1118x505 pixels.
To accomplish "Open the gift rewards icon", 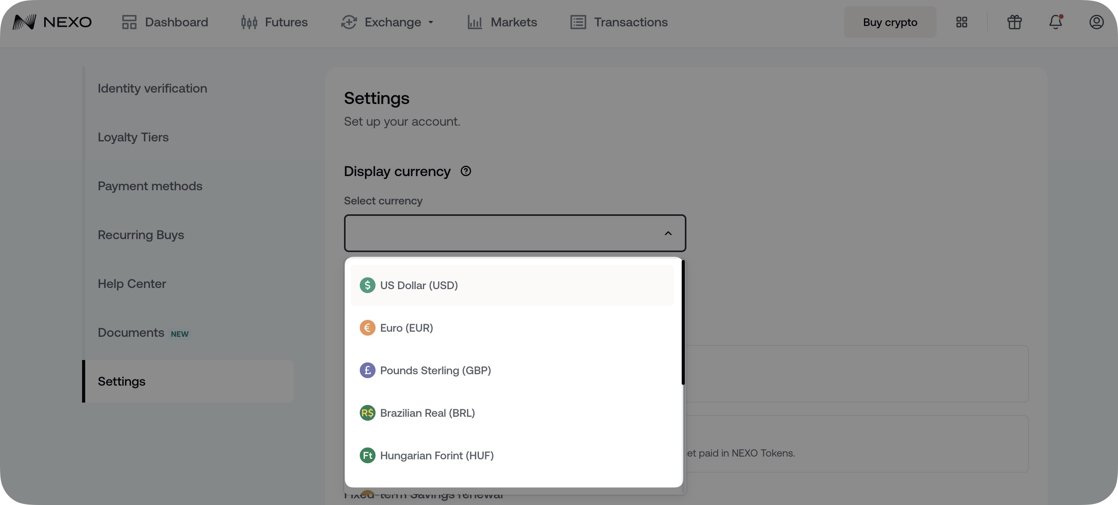I will tap(1014, 22).
